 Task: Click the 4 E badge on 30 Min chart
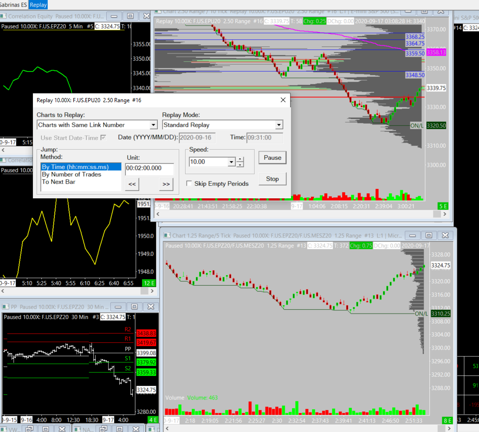pyautogui.click(x=152, y=420)
